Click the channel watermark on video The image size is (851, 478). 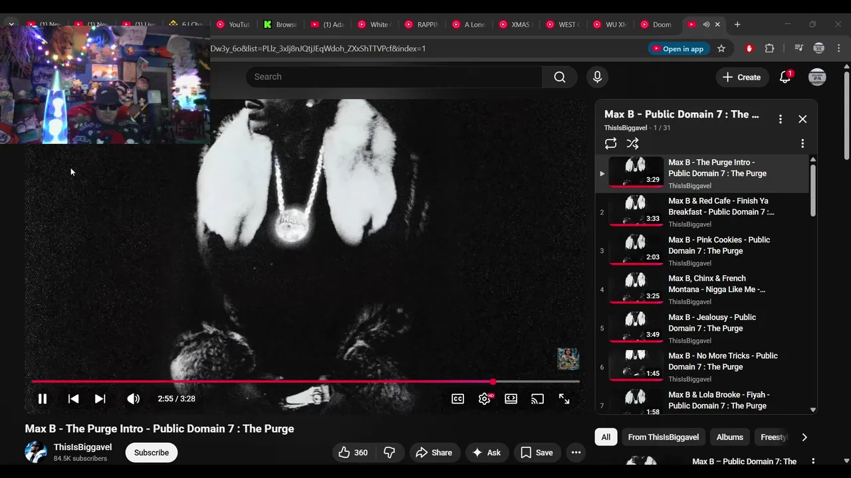[x=568, y=359]
